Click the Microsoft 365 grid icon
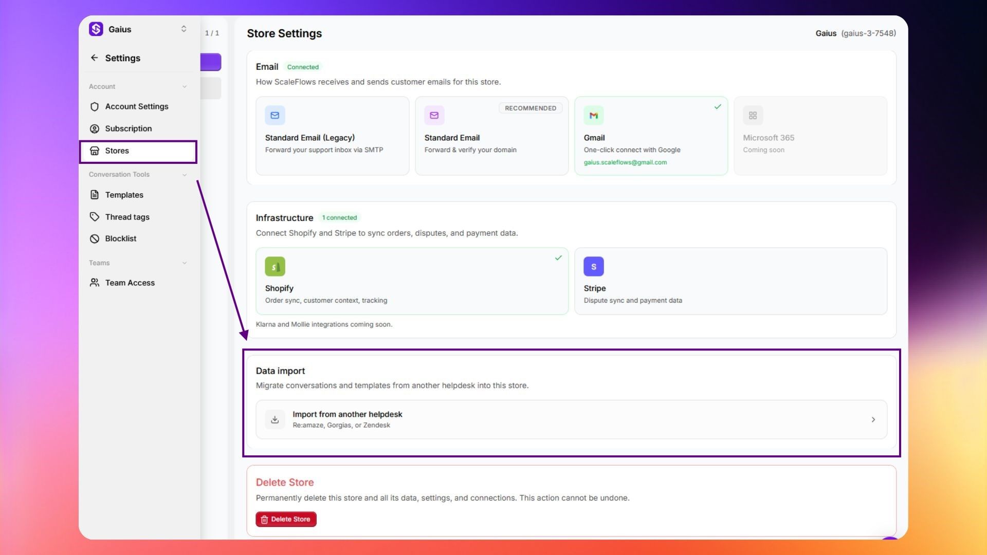The image size is (987, 555). pyautogui.click(x=753, y=115)
